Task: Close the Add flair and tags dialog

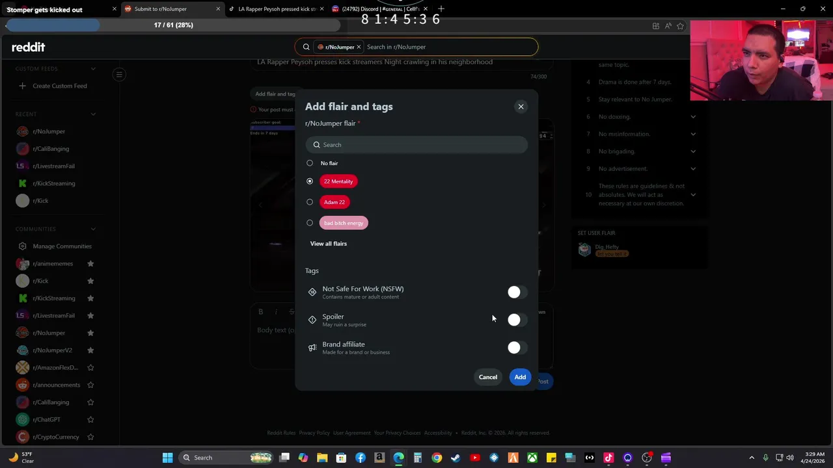Action: pyautogui.click(x=521, y=107)
